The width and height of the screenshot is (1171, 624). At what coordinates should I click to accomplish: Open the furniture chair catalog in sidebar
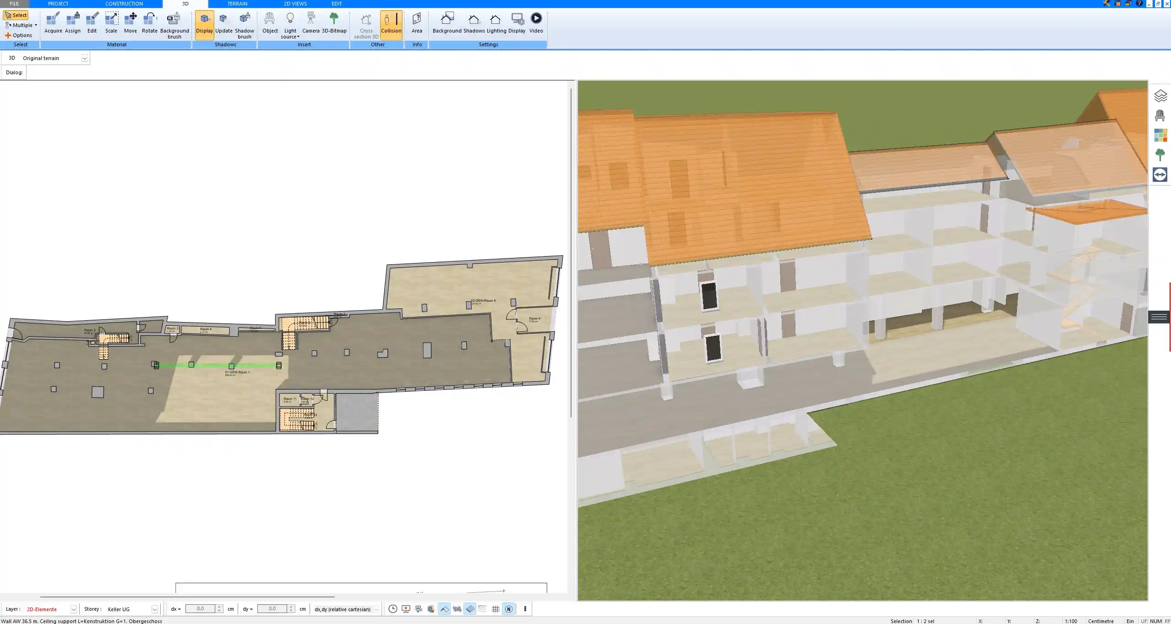click(1160, 115)
